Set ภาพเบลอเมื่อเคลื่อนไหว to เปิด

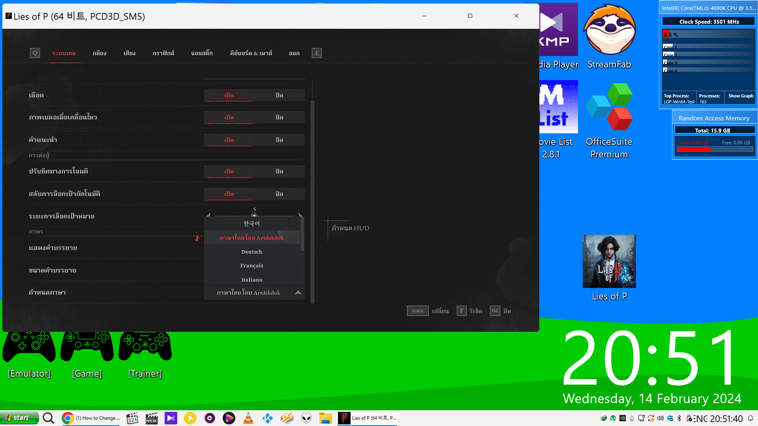(x=229, y=118)
